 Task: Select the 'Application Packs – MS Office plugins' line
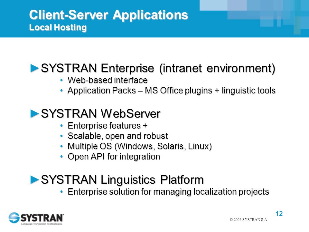[172, 91]
